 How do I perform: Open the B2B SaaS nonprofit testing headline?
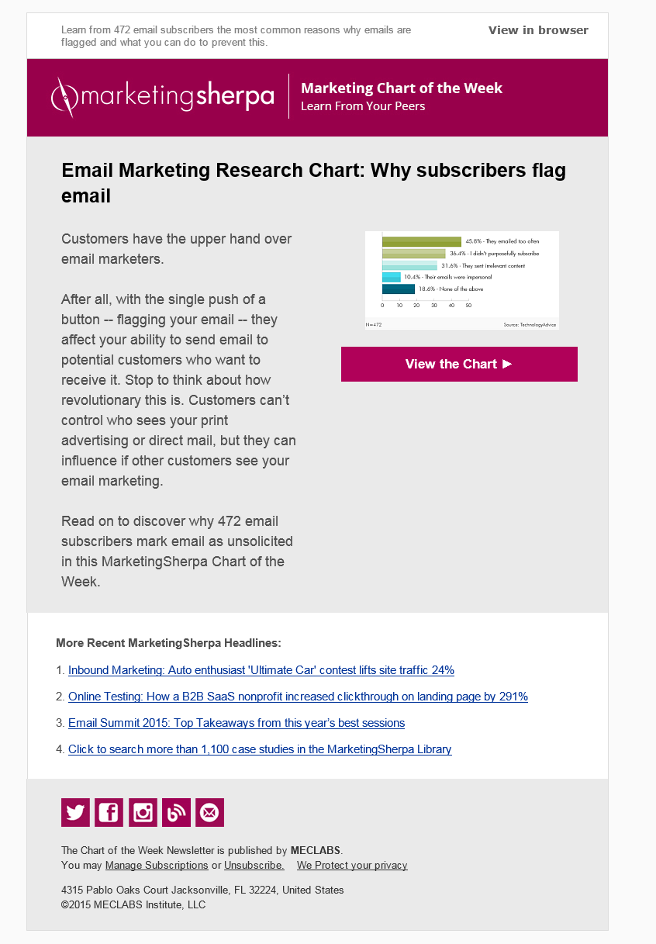pos(298,697)
